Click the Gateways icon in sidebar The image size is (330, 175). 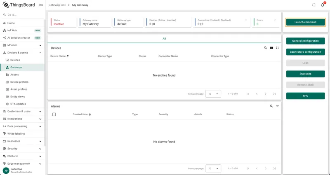pos(7,68)
